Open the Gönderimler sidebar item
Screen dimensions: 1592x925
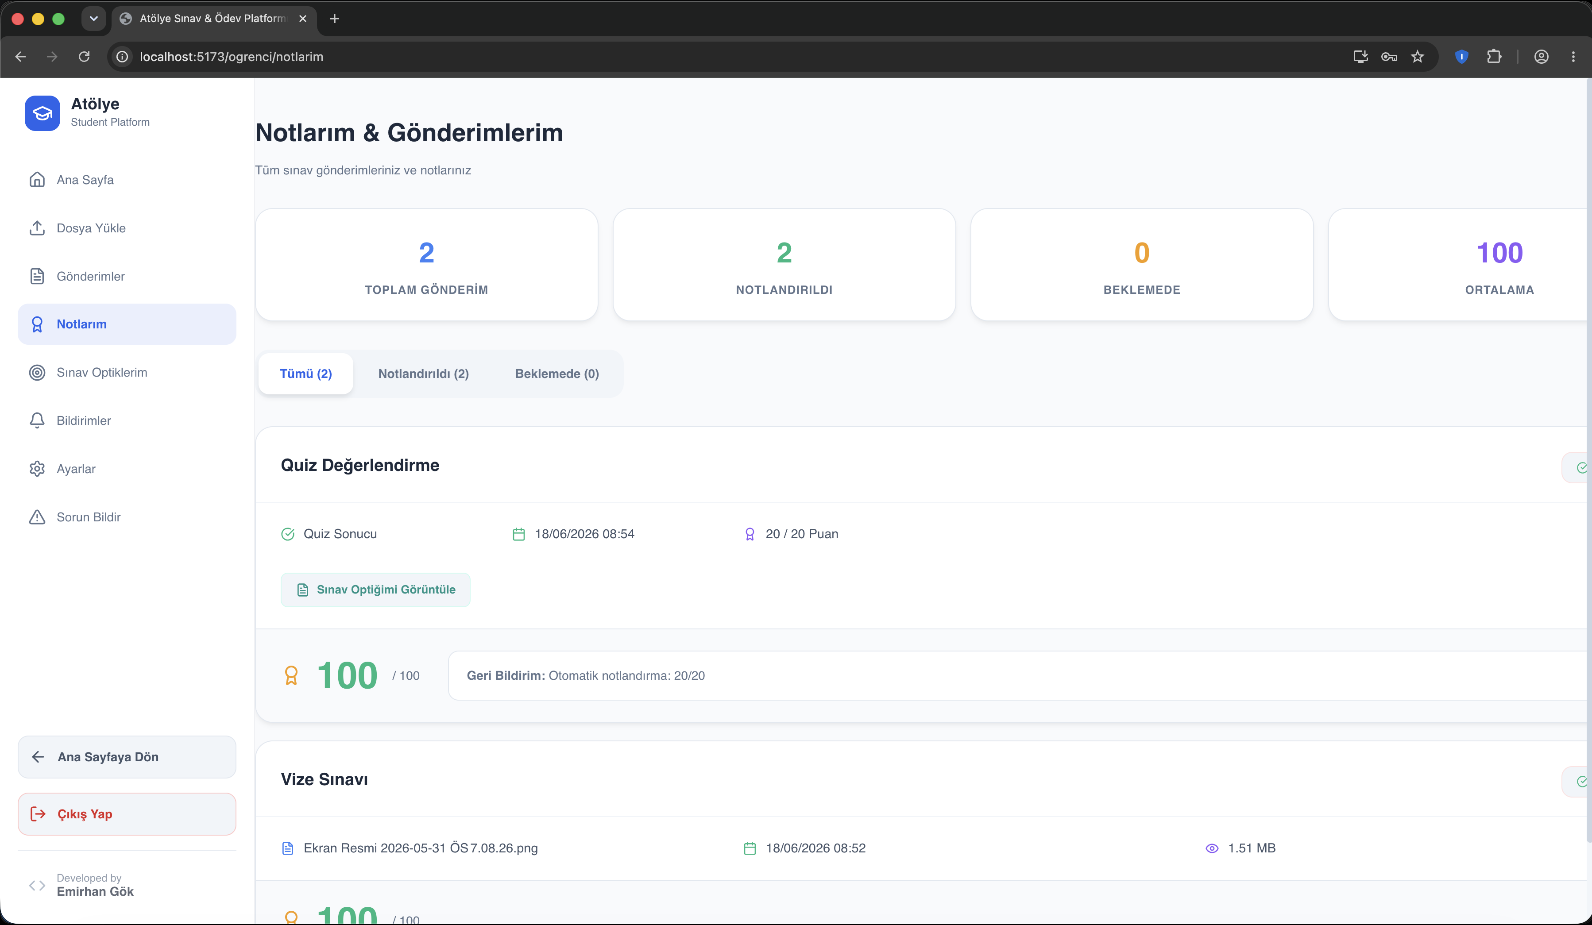pyautogui.click(x=127, y=277)
